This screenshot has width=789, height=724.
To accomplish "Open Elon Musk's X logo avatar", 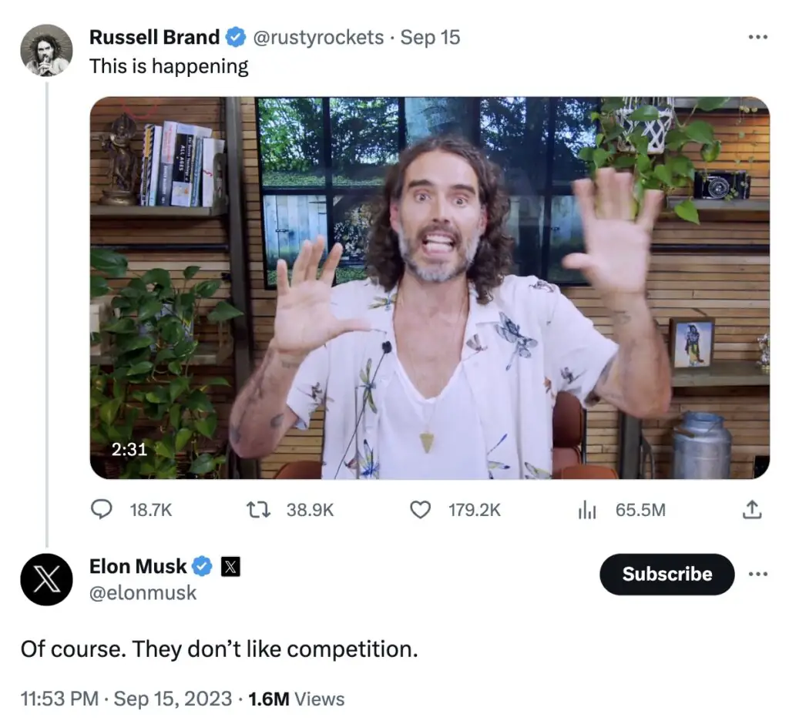I will coord(46,579).
